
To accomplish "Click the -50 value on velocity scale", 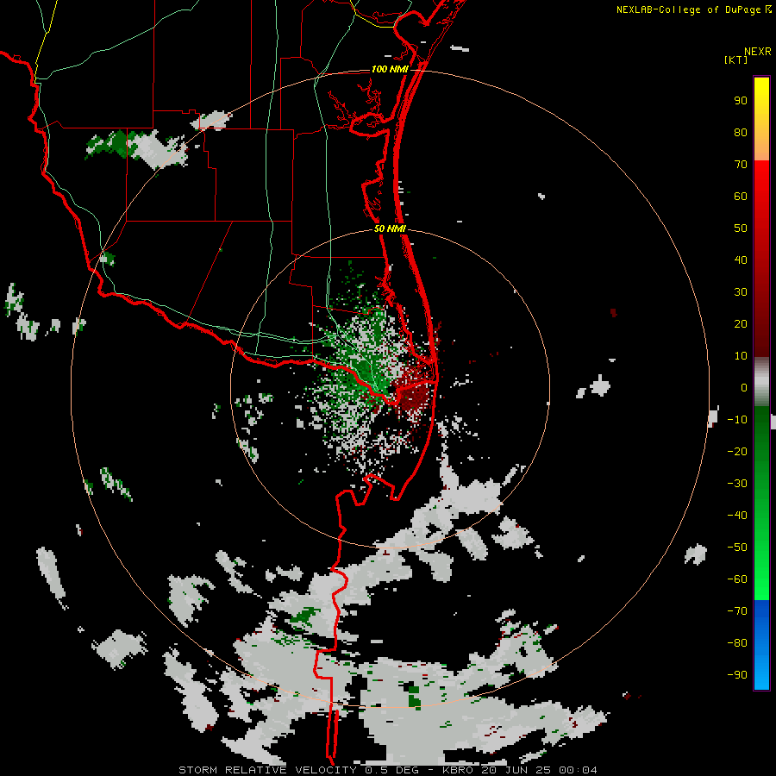I will (x=737, y=548).
